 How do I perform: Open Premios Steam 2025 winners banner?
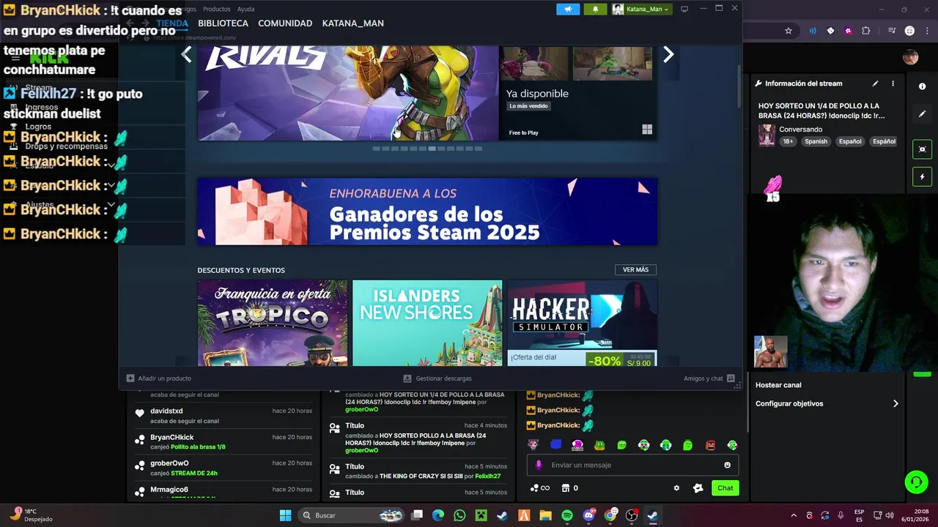point(427,212)
